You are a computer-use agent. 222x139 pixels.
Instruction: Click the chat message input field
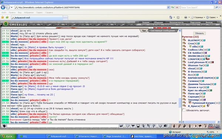click(x=63, y=126)
